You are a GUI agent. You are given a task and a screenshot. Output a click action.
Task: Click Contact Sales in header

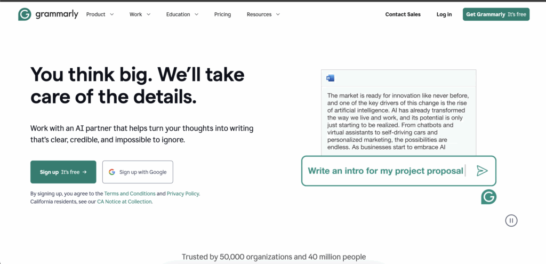coord(403,14)
